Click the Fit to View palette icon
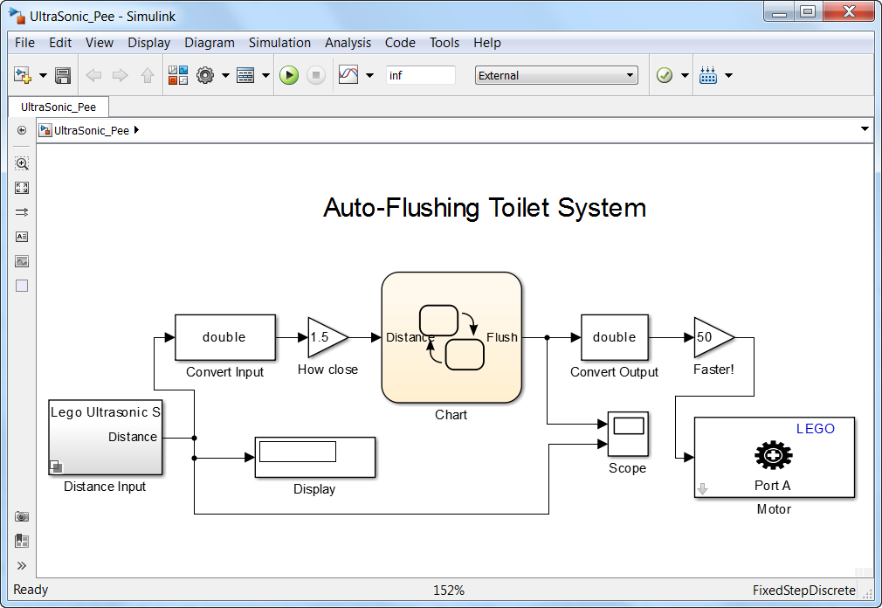Screen dimensions: 882x608 22,188
